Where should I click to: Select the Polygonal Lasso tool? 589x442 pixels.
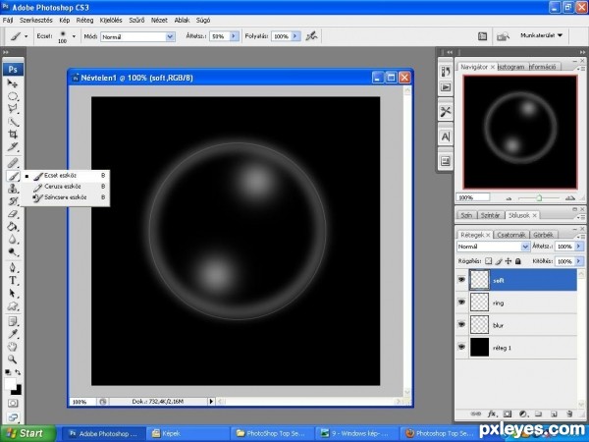(13, 109)
